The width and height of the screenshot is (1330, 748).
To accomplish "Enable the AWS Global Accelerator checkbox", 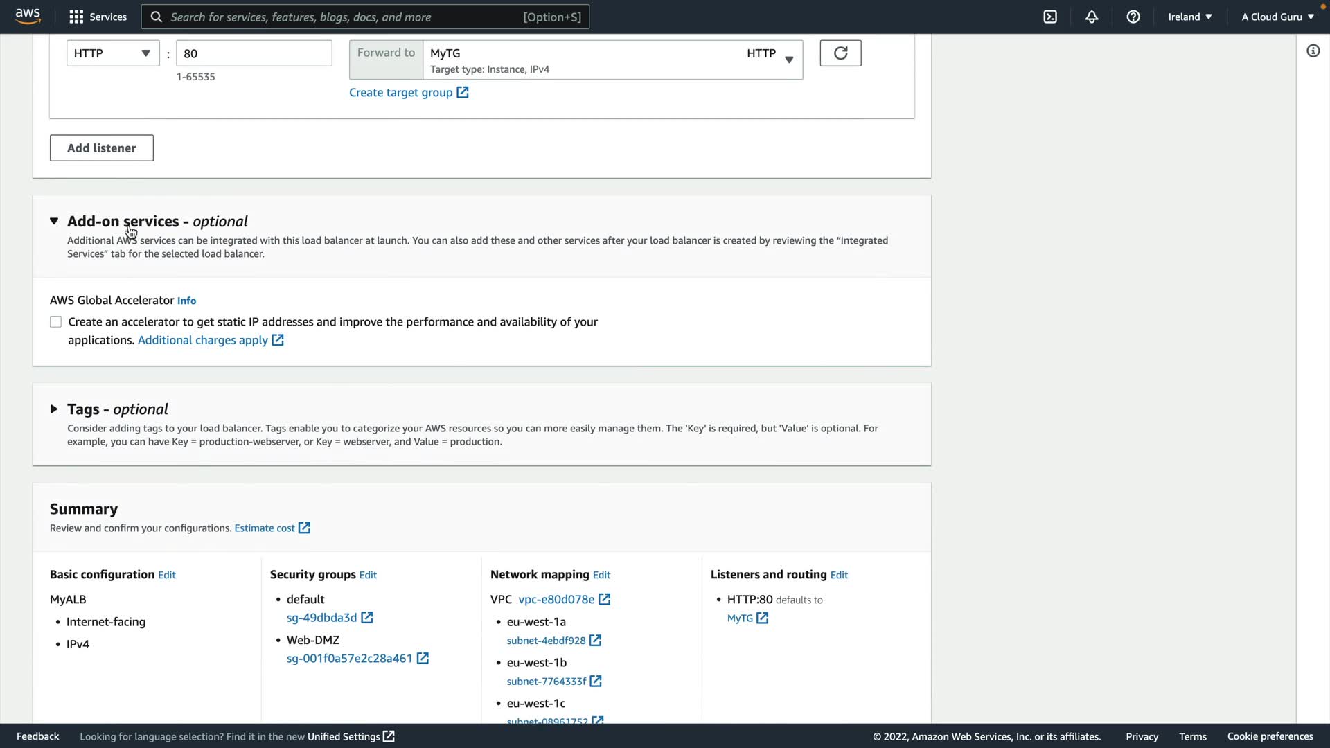I will tap(55, 322).
